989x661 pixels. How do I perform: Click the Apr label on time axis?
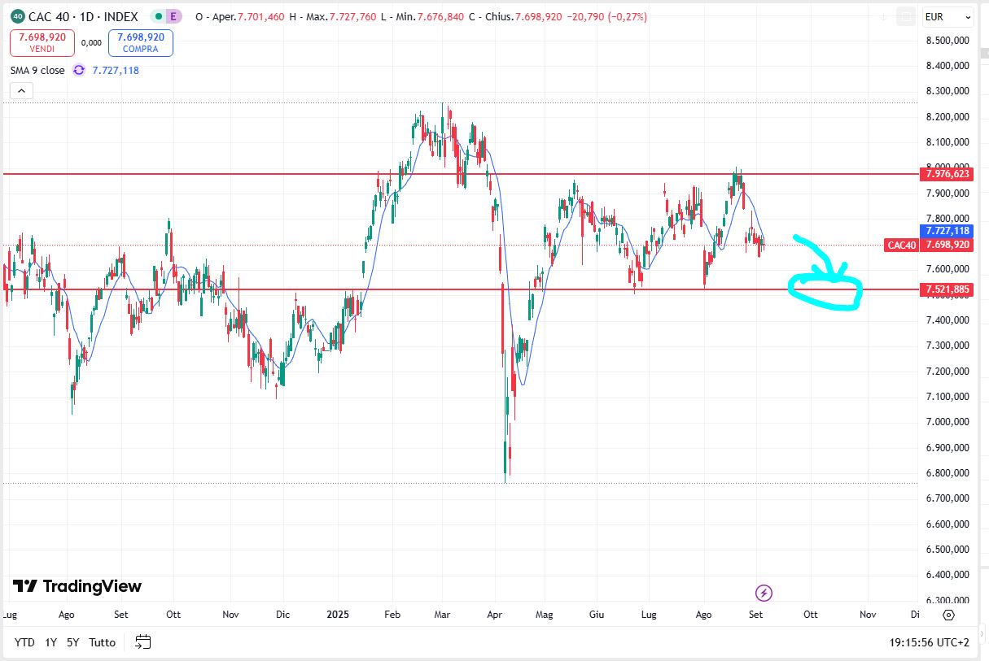[x=495, y=615]
